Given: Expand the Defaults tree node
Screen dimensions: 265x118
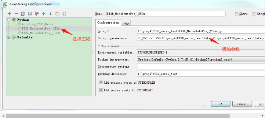Looking at the screenshot, I should 9,37.
